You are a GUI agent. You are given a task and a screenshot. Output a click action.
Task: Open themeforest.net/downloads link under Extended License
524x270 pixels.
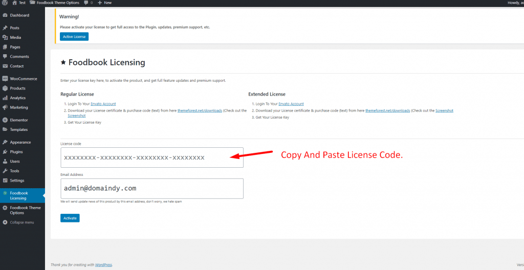pyautogui.click(x=387, y=110)
